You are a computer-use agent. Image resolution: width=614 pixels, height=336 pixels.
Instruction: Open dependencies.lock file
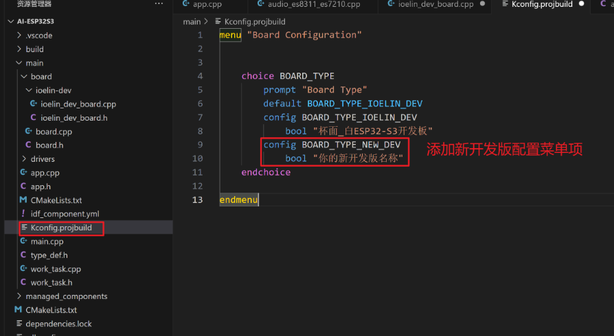point(59,324)
